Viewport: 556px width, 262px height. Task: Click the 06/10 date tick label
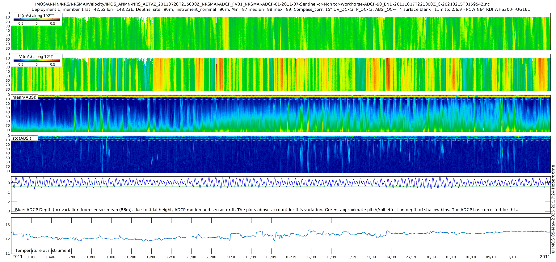pyautogui.click(x=471, y=257)
